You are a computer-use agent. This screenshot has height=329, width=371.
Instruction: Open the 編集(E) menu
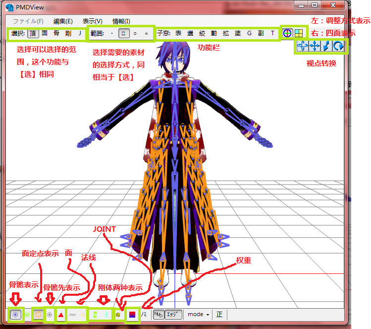(x=63, y=21)
